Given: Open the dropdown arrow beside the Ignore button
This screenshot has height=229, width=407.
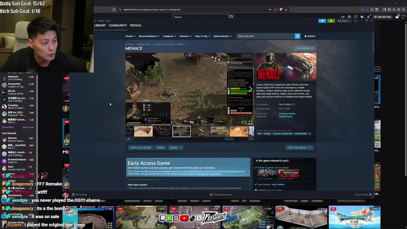Looking at the screenshot, I should click(x=182, y=148).
